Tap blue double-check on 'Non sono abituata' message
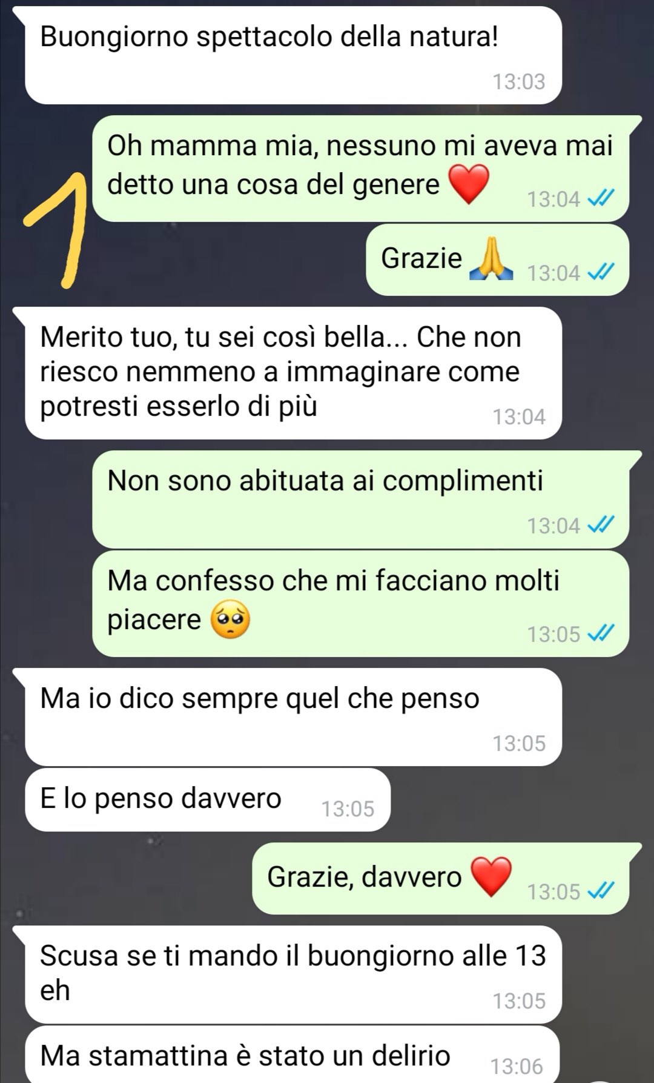This screenshot has height=1083, width=654. 602,525
